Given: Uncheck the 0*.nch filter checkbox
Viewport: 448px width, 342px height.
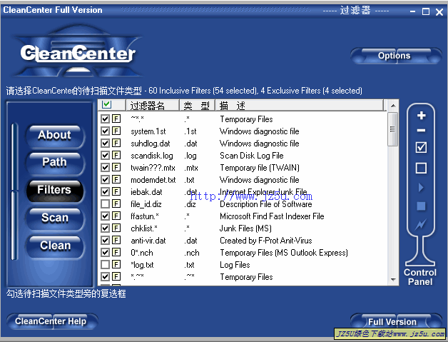Looking at the screenshot, I should 105,253.
